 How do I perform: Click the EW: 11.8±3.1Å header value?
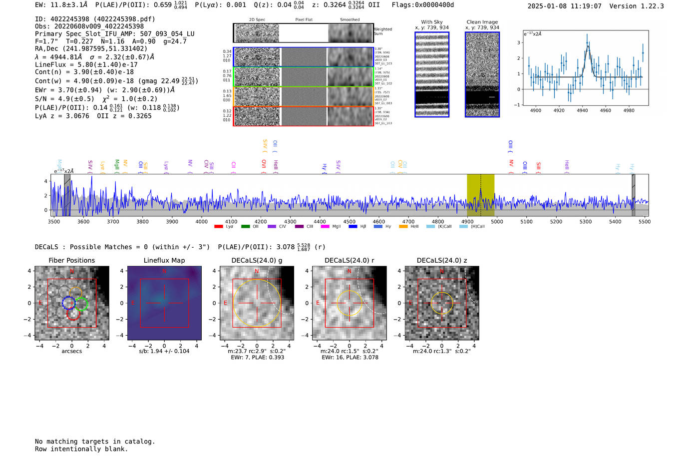coord(61,5)
